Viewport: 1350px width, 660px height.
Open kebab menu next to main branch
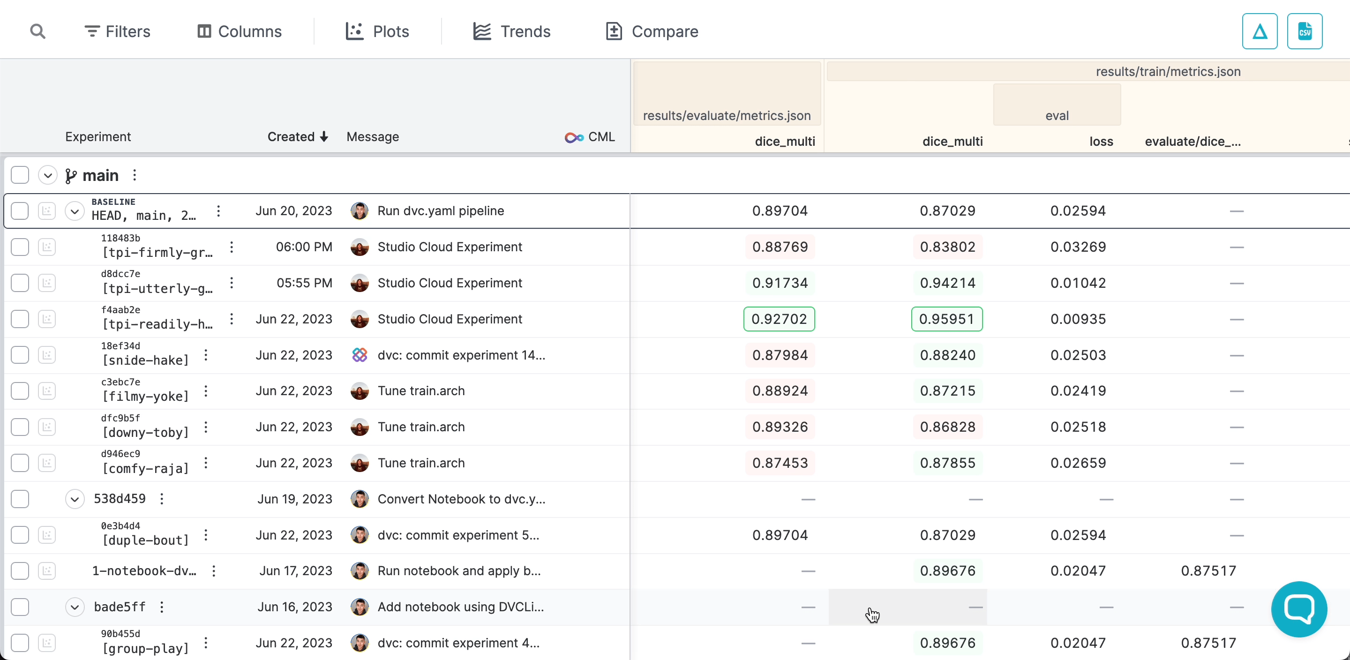click(135, 175)
